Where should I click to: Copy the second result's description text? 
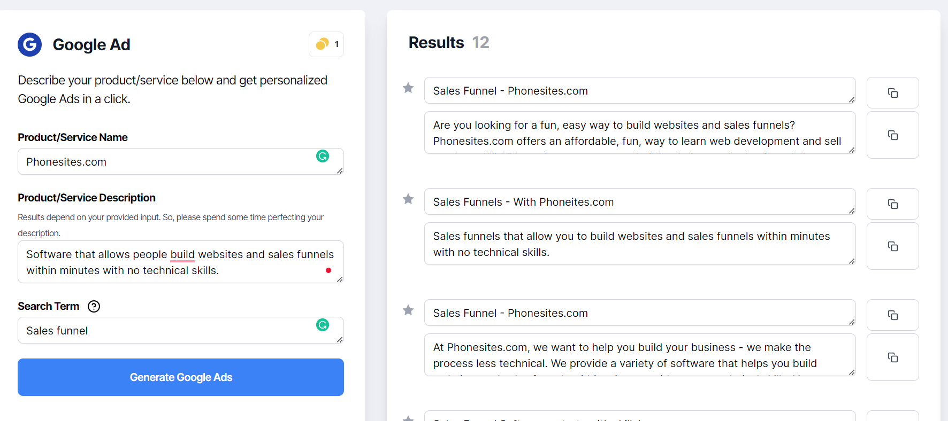(892, 246)
